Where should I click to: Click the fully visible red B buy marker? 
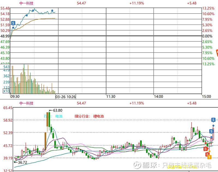205,149
